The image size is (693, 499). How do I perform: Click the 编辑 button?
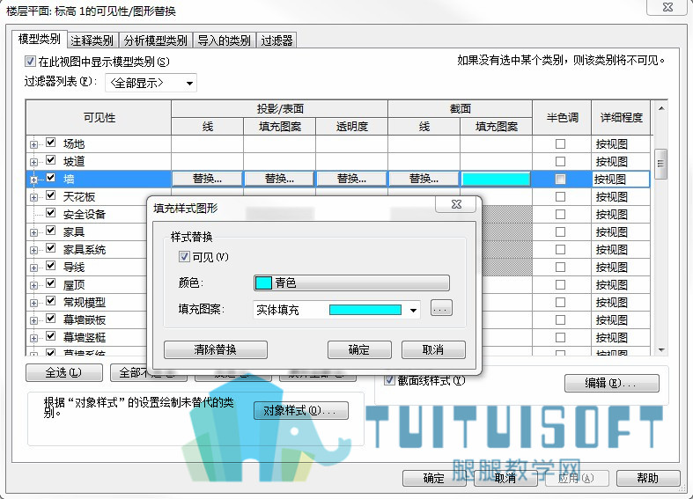(612, 383)
